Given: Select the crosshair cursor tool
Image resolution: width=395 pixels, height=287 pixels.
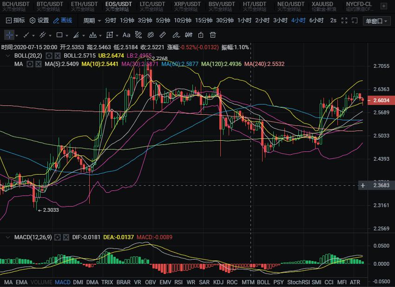Looking at the screenshot, I should [9, 35].
